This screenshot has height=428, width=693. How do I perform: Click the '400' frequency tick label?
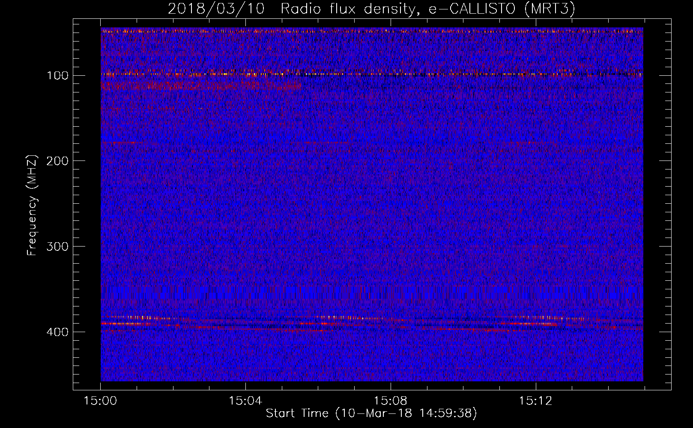pyautogui.click(x=57, y=332)
